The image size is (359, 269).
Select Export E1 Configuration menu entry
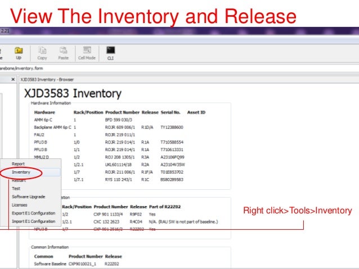click(x=33, y=213)
